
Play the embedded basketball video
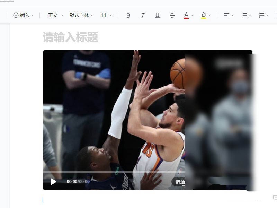(x=53, y=181)
